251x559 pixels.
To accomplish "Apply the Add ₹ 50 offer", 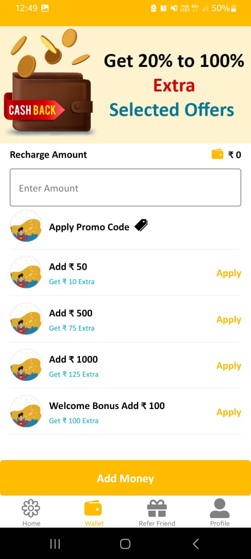I will pyautogui.click(x=229, y=273).
